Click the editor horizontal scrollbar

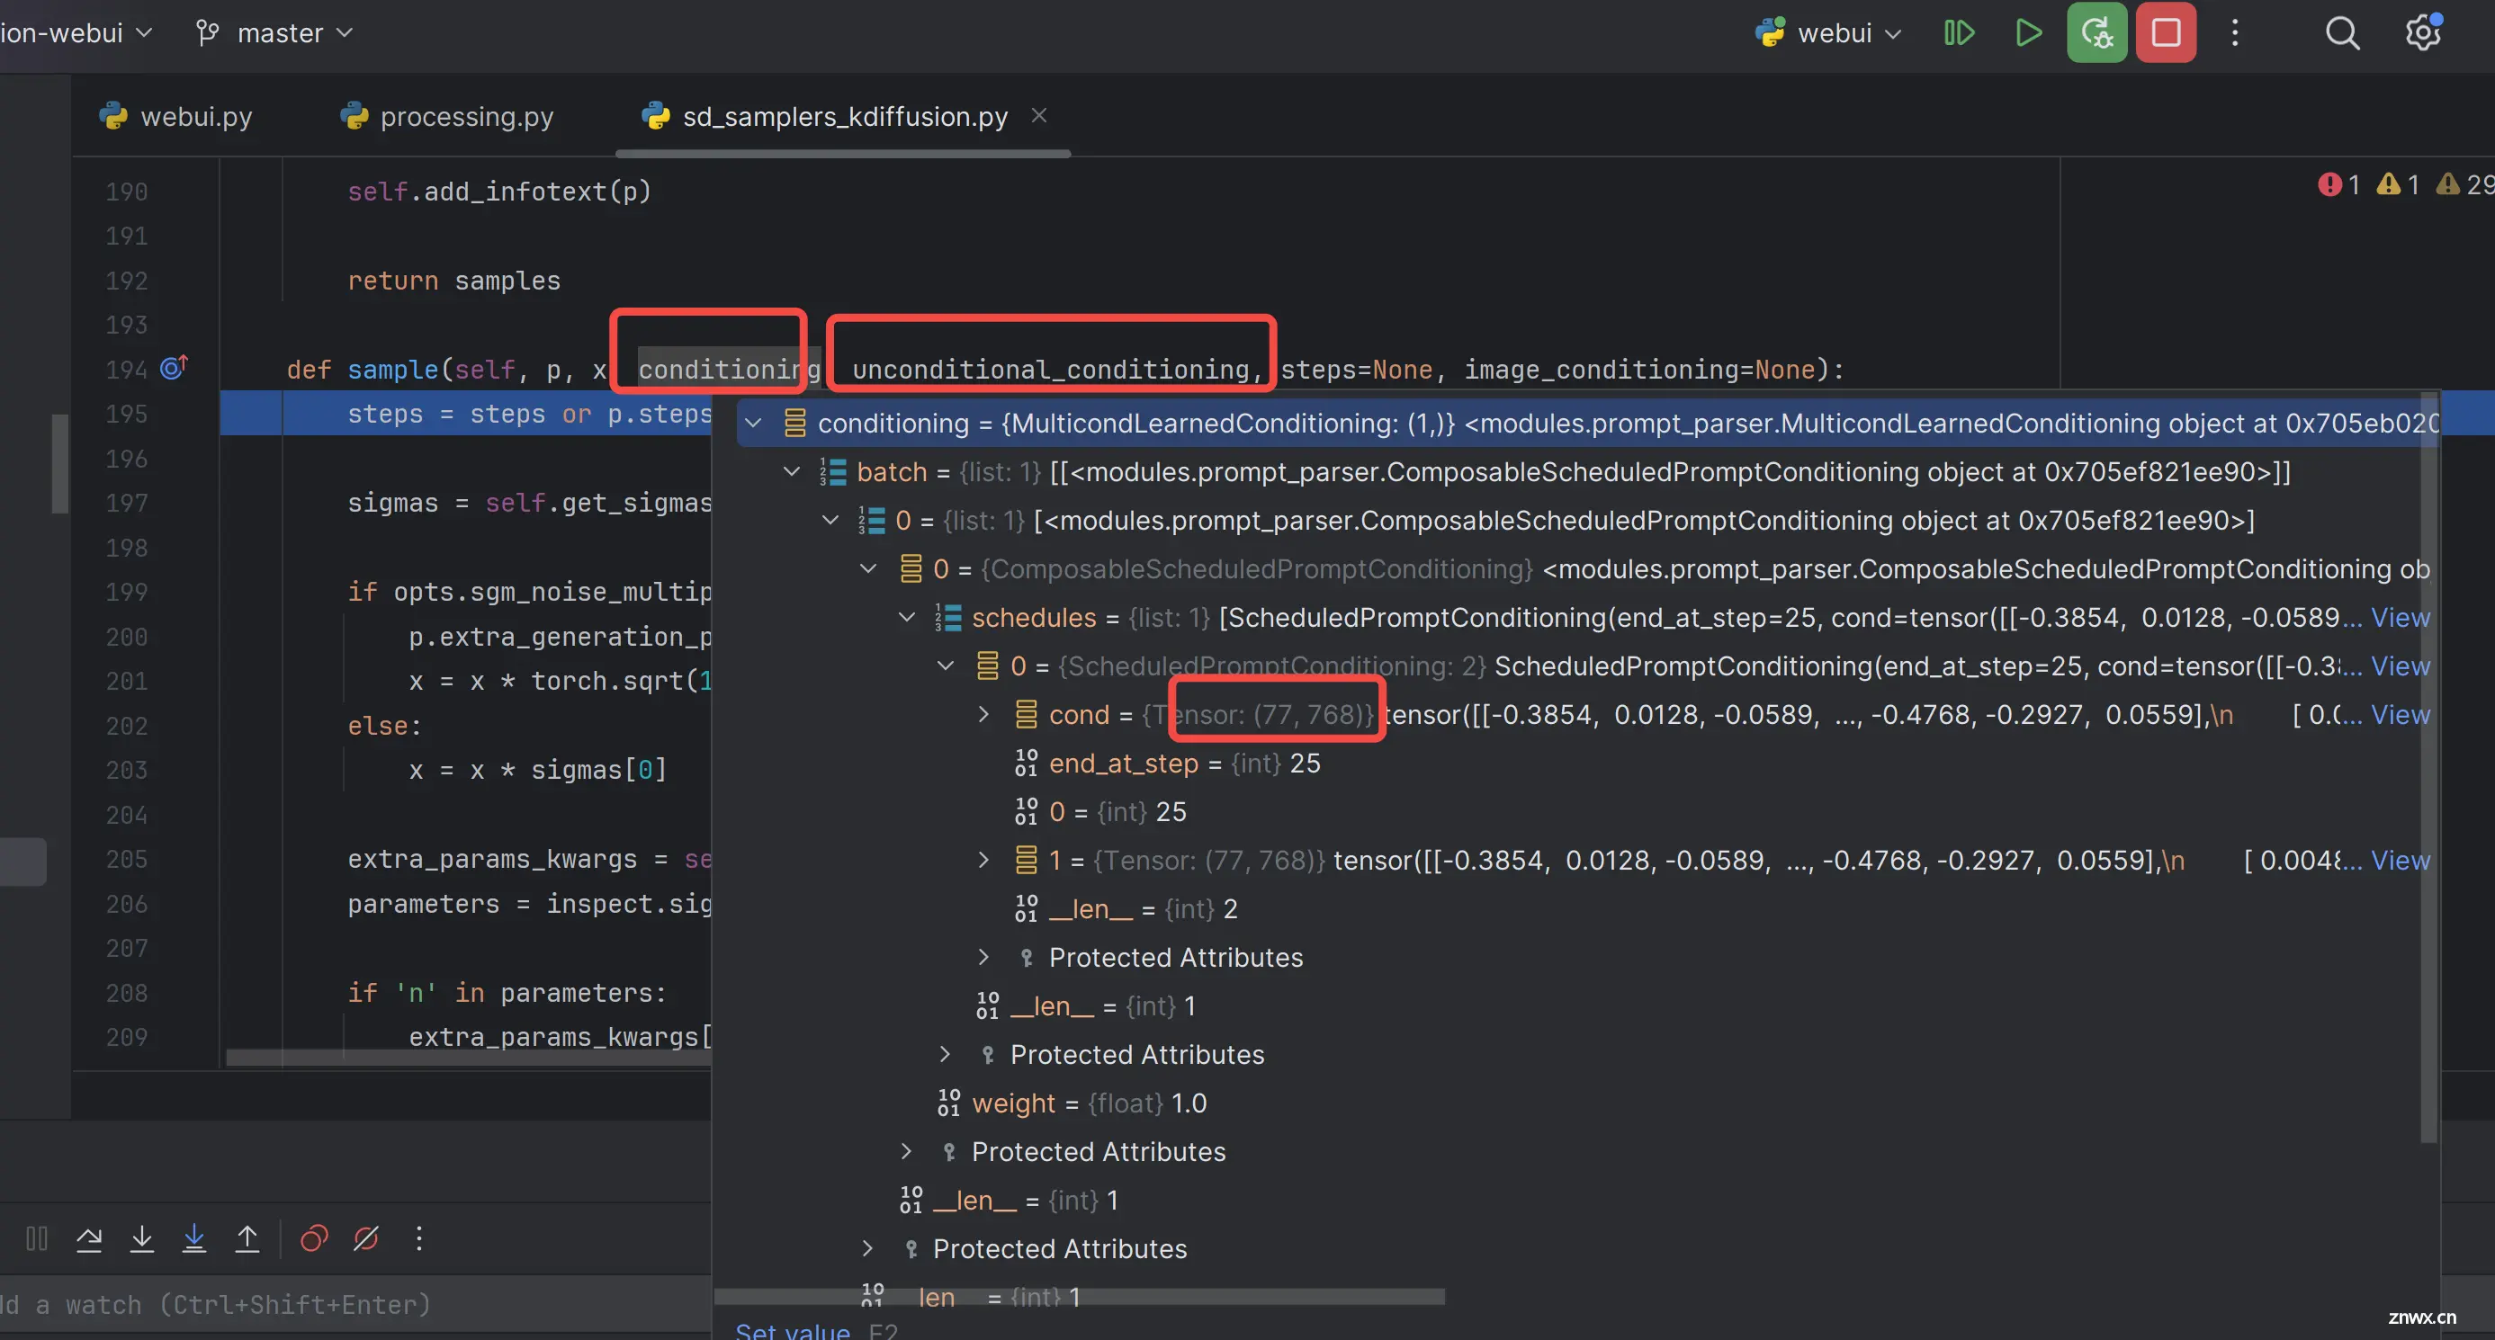[x=469, y=1059]
